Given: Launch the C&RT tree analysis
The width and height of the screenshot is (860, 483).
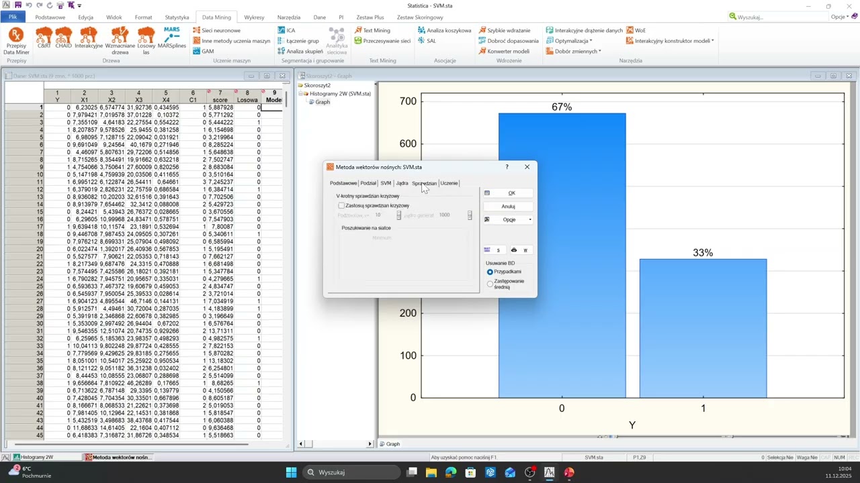Looking at the screenshot, I should 44,38.
